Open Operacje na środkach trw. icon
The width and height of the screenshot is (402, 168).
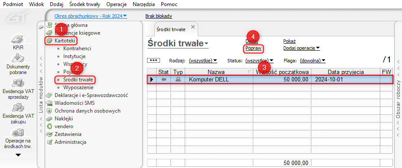pos(18,132)
